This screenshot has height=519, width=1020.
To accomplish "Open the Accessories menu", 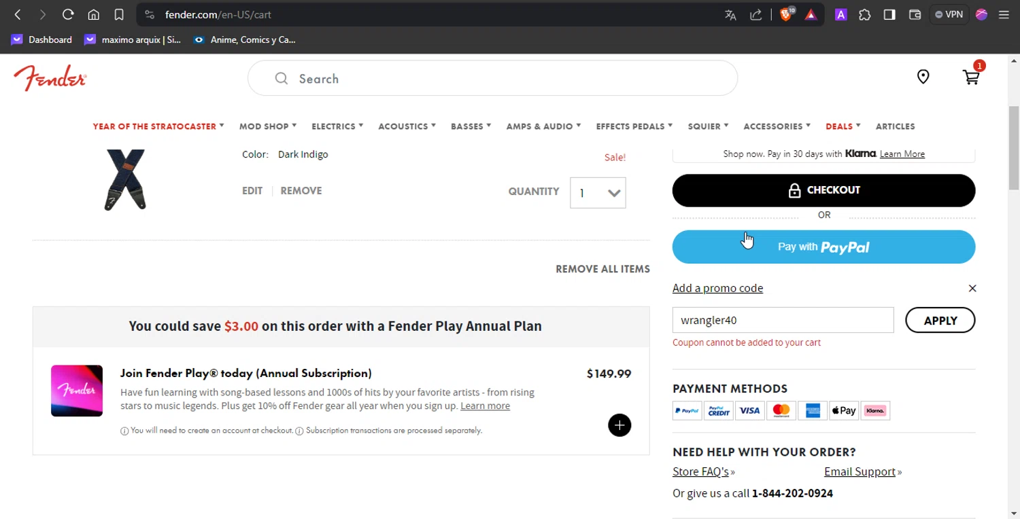I will (x=777, y=126).
